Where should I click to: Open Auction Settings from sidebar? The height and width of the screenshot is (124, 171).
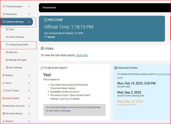coord(16,37)
